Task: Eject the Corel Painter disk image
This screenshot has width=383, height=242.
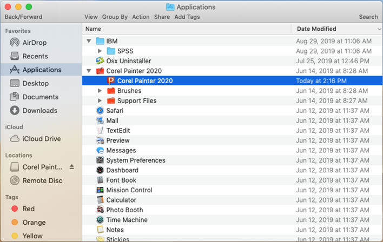Action: (72, 167)
